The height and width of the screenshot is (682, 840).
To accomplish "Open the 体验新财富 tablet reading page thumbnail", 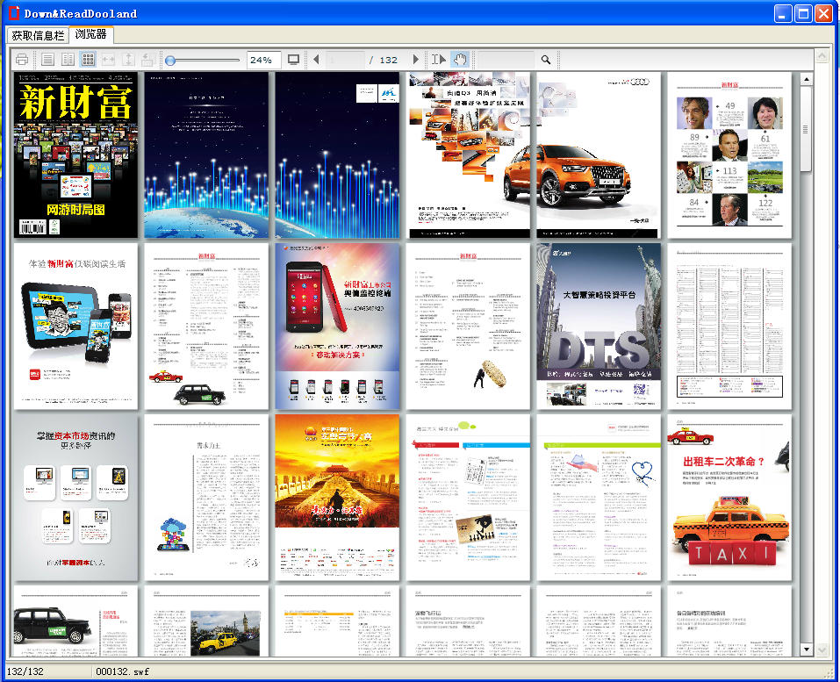I will coord(75,327).
